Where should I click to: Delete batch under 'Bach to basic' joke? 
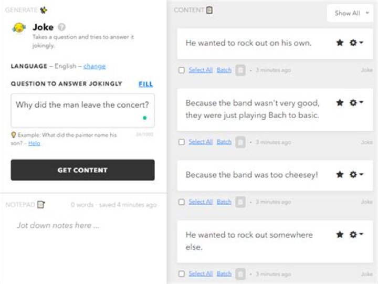tap(240, 142)
